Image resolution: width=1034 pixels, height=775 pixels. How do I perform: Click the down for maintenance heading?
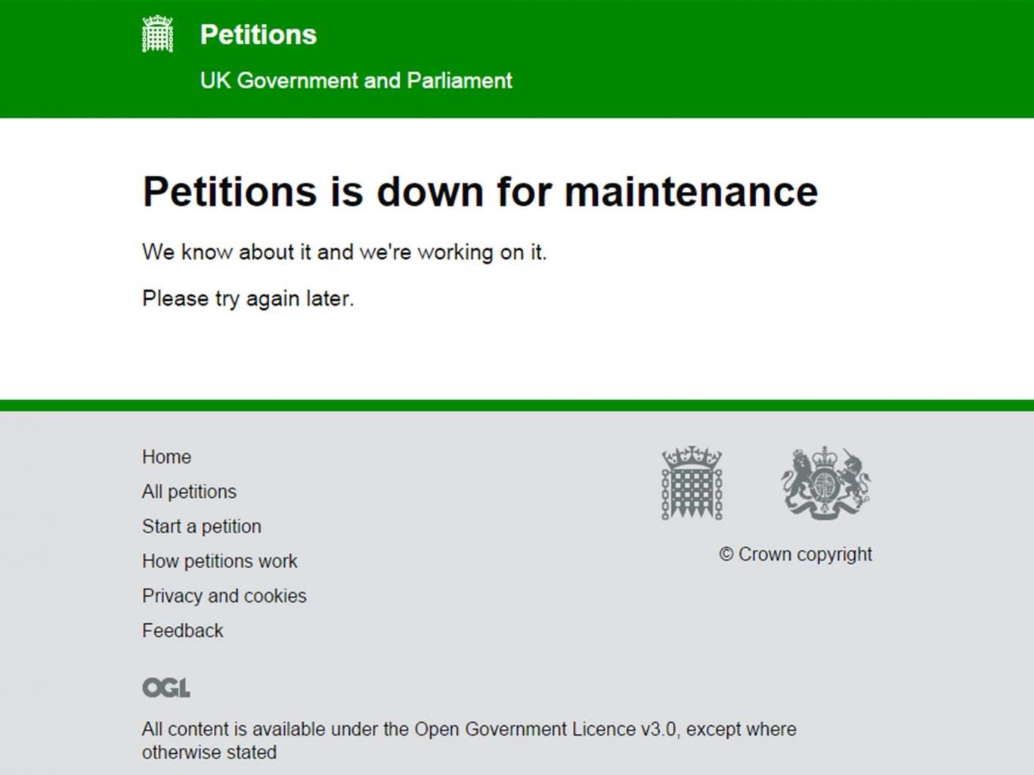click(479, 191)
